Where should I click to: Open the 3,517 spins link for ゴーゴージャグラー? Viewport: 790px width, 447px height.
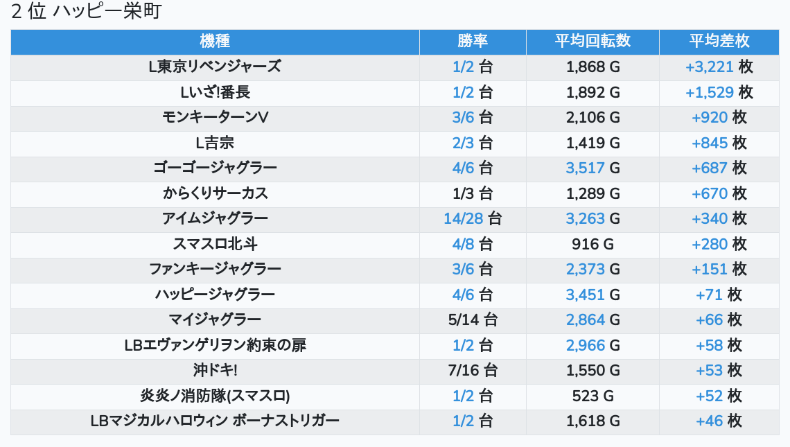[585, 168]
